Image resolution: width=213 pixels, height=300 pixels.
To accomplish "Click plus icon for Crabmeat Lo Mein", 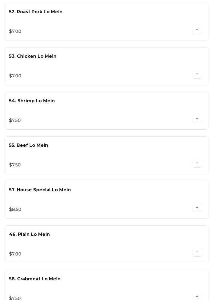I will coord(197,296).
